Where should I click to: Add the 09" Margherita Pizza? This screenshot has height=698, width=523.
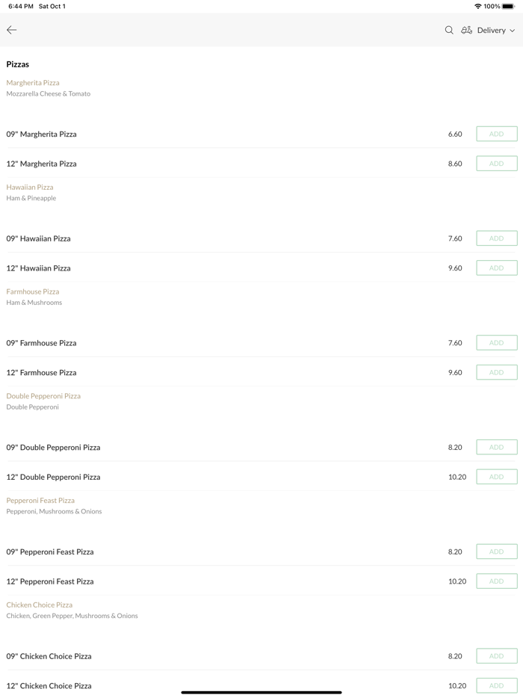tap(497, 134)
